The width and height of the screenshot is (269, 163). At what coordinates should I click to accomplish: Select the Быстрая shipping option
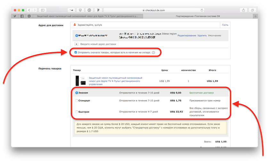(77, 112)
